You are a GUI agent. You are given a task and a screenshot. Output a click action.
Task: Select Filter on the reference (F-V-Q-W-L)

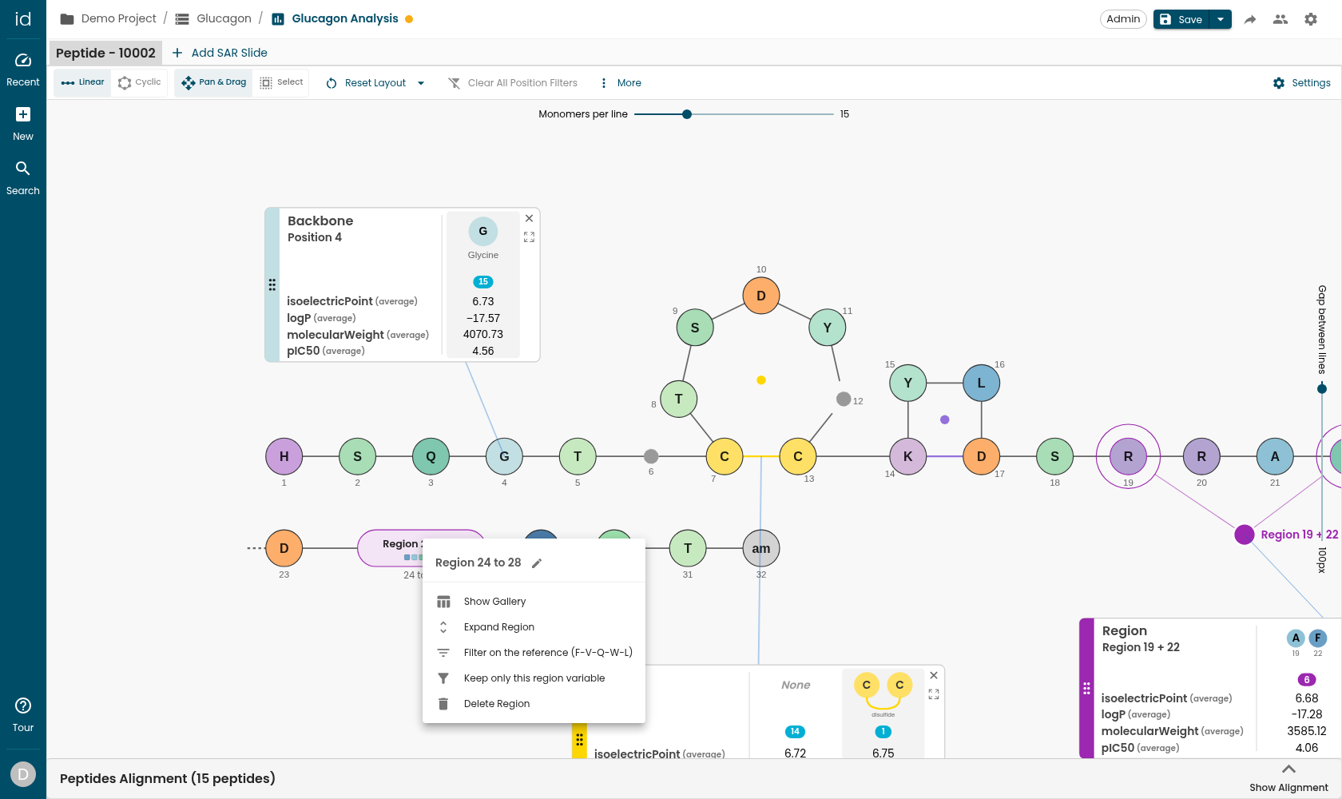tap(534, 653)
